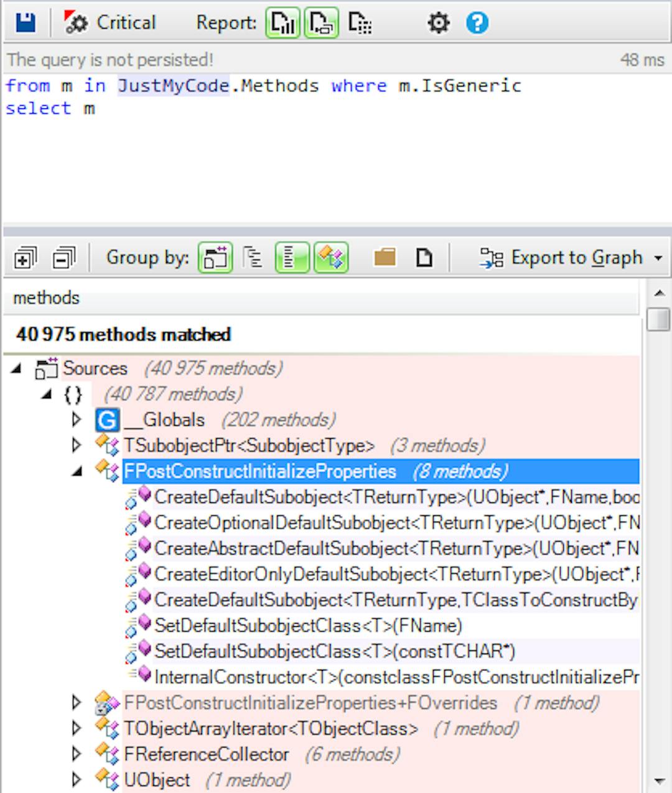Expand the FReferenceCollector node
The width and height of the screenshot is (672, 793).
pyautogui.click(x=77, y=754)
